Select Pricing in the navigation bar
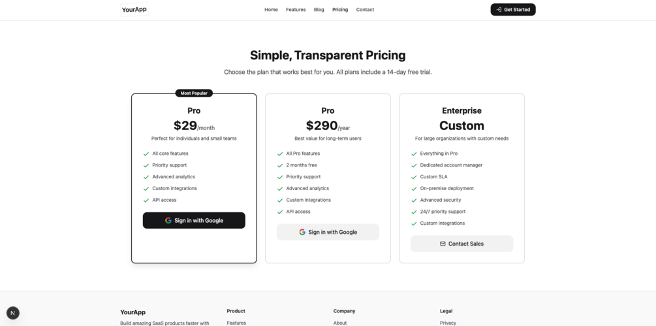 pos(340,10)
